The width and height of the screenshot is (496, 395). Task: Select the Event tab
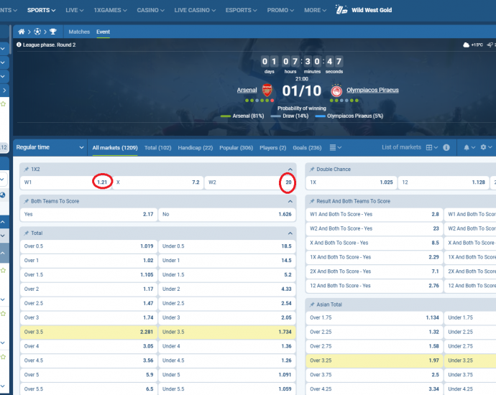103,32
